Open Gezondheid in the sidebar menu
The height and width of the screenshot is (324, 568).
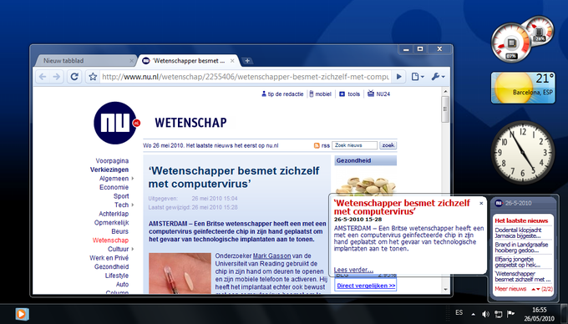[112, 267]
